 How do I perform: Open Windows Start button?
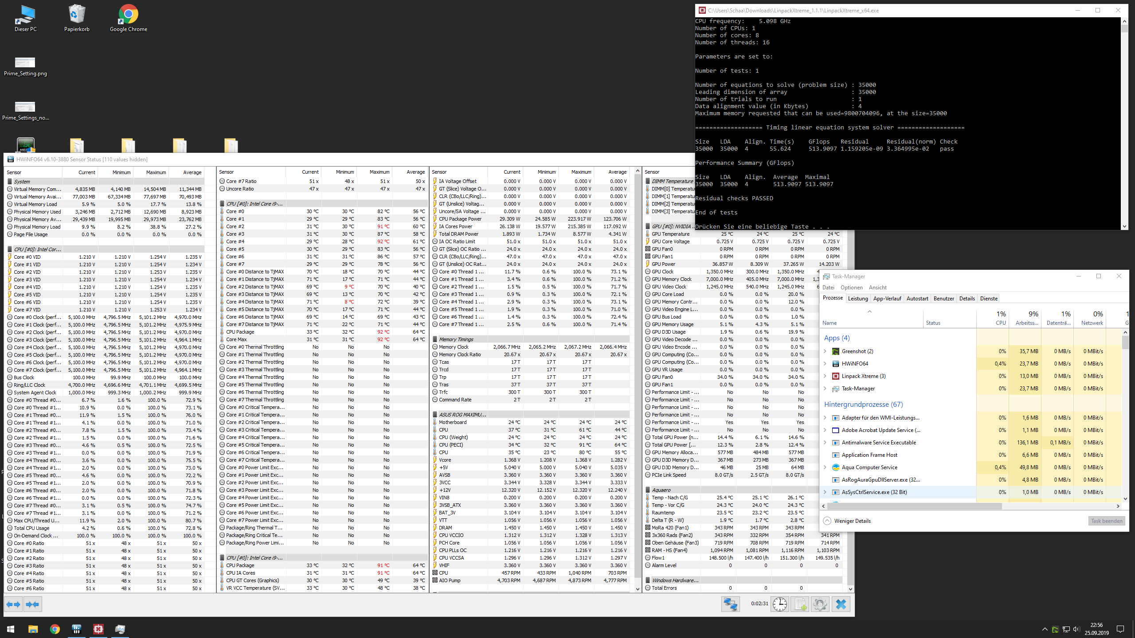click(11, 629)
